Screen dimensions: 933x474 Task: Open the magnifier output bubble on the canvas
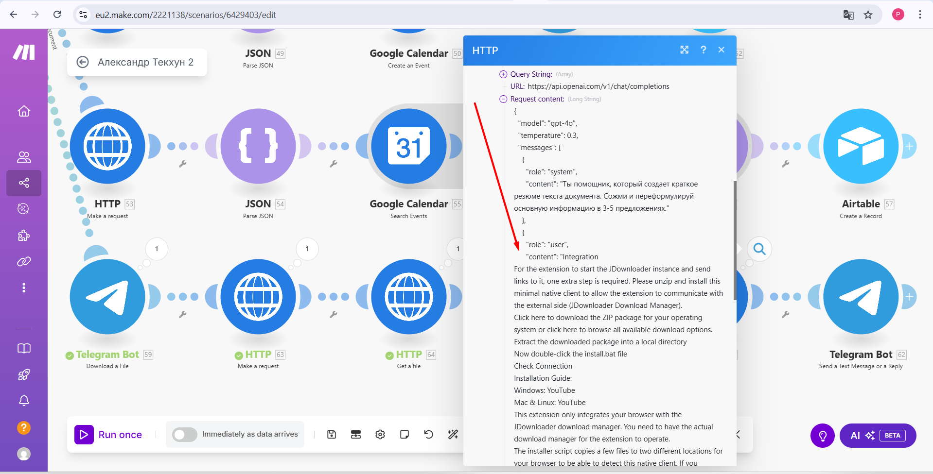[x=759, y=249]
